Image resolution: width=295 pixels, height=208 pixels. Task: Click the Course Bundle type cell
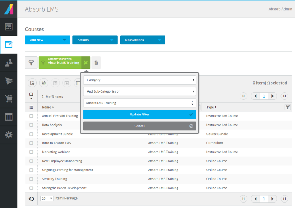tap(217, 134)
